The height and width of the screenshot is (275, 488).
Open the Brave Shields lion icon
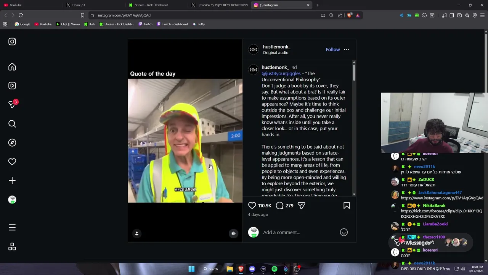coord(349,15)
